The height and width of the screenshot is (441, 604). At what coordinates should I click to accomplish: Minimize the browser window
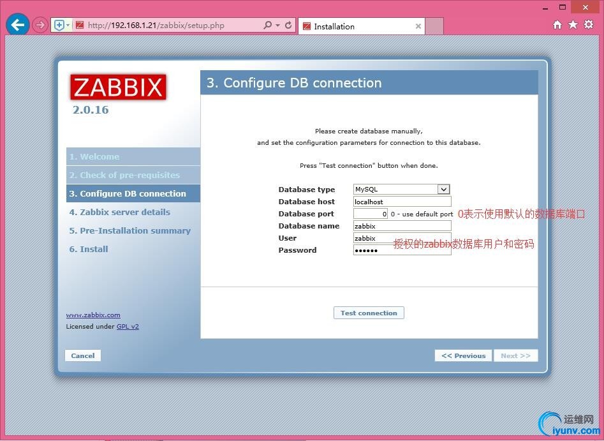545,8
